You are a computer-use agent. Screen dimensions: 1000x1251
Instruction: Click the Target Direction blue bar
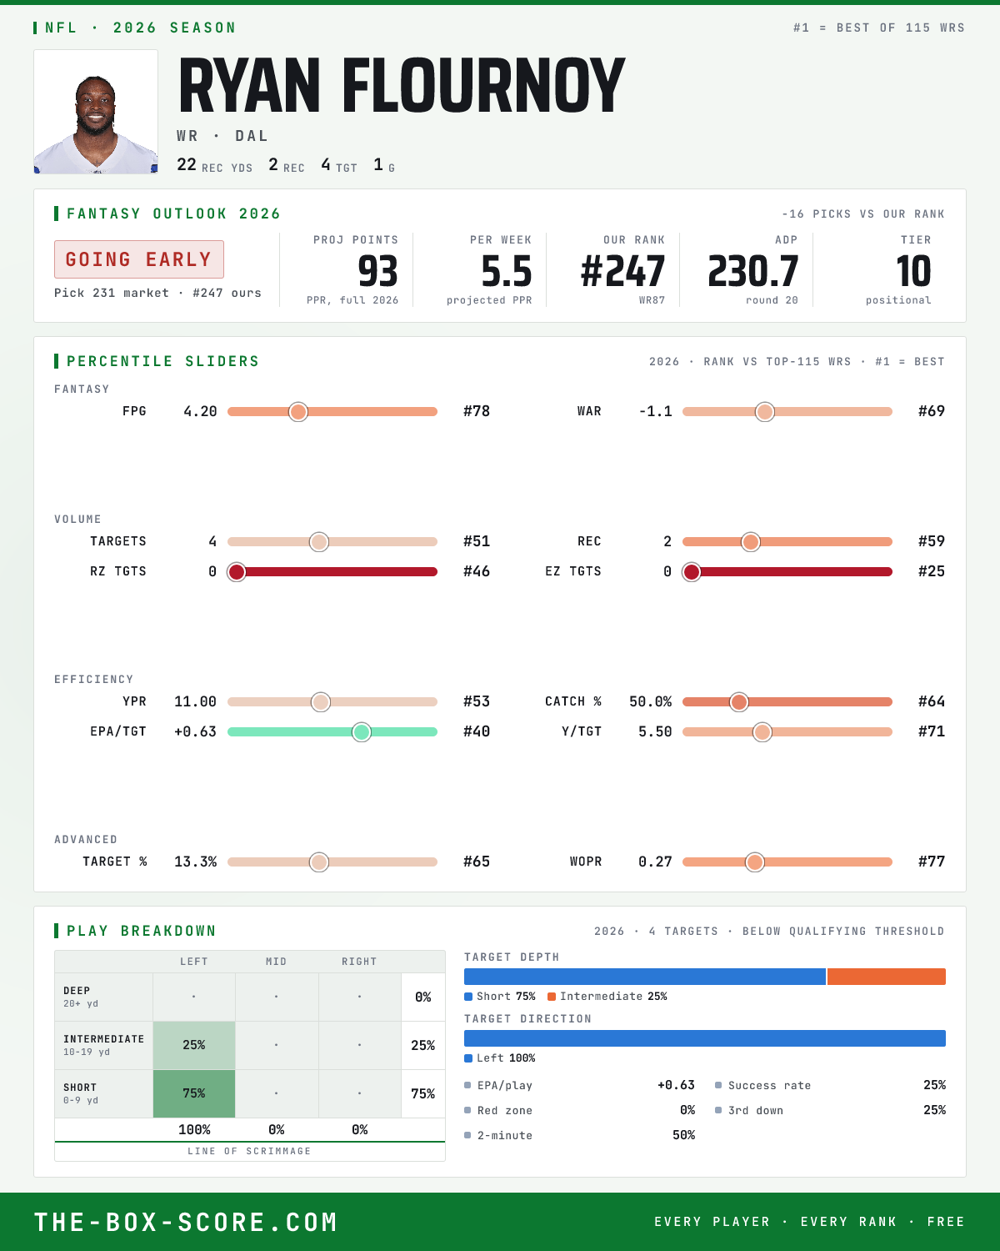point(705,1038)
